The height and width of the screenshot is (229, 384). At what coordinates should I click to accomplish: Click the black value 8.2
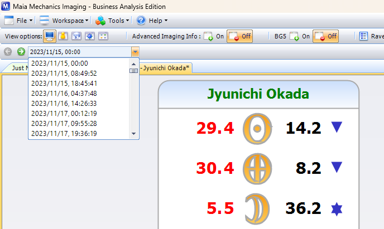(308, 168)
